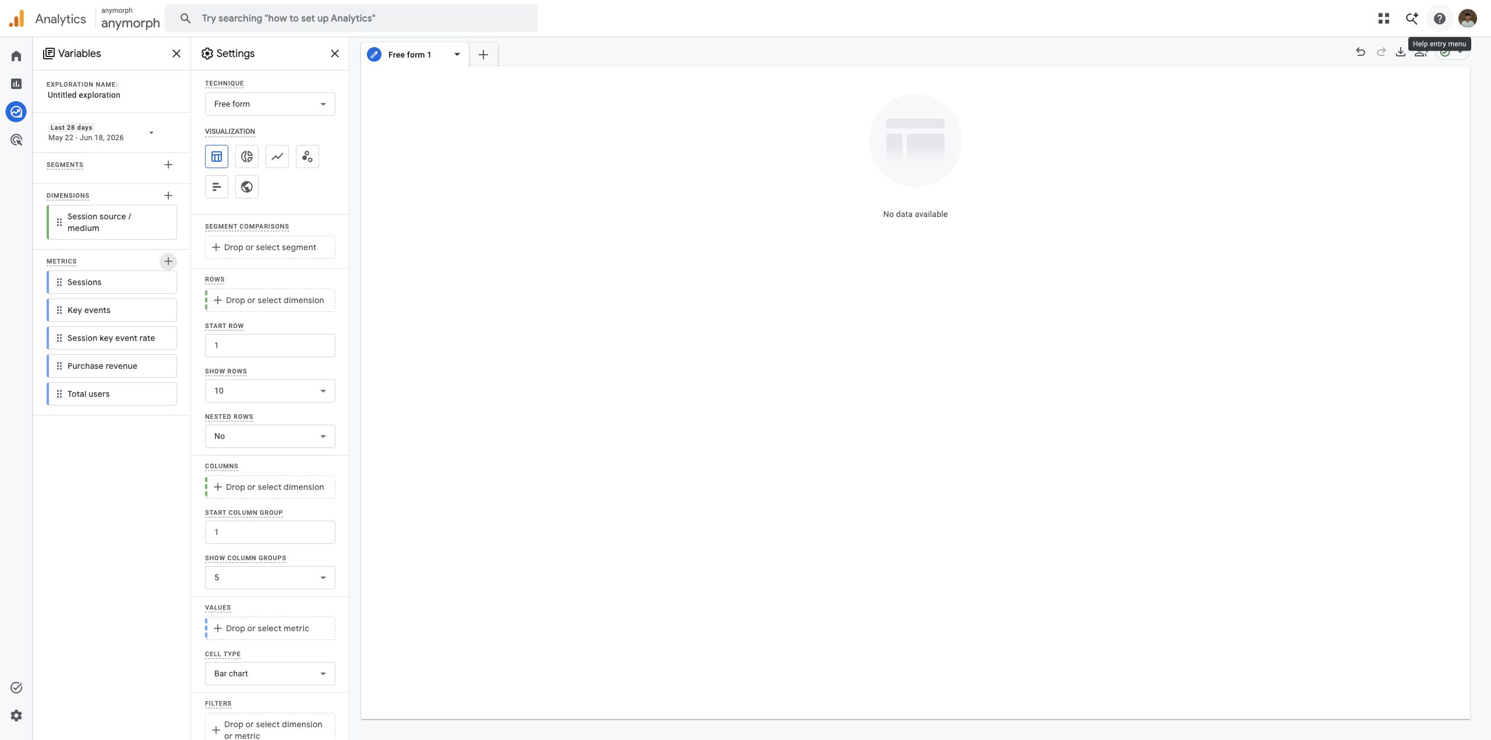This screenshot has width=1491, height=740.
Task: Open the Explore icon in the sidebar
Action: [x=16, y=112]
